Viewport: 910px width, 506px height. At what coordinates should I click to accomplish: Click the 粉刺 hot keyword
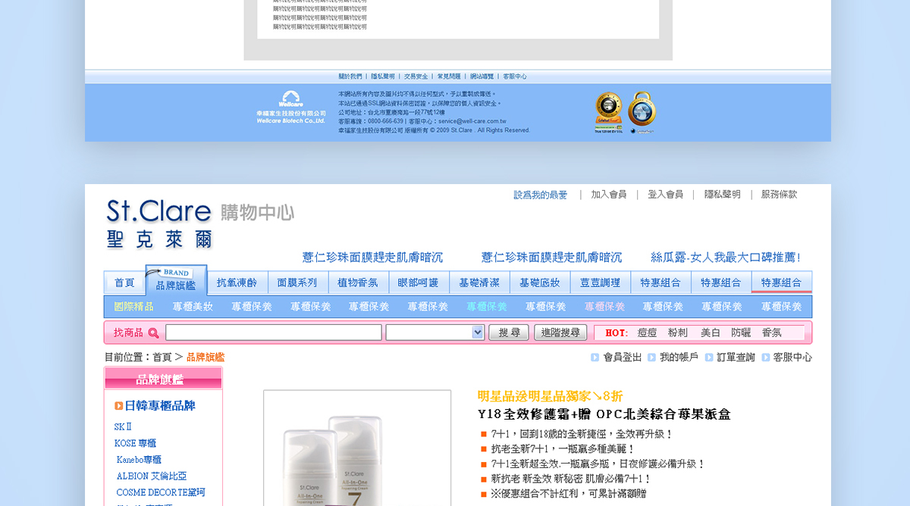(x=678, y=333)
